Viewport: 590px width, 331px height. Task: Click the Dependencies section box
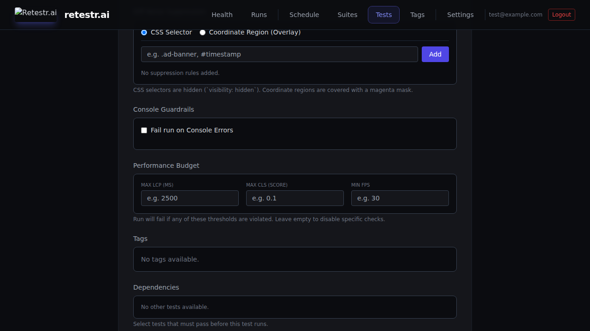point(295,307)
